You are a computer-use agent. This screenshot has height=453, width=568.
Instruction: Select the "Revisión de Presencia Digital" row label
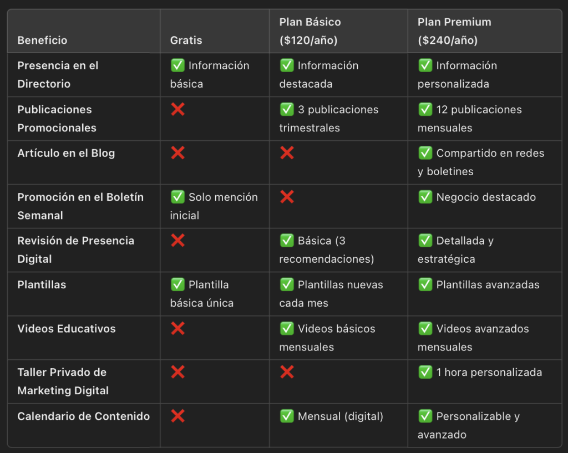click(75, 250)
